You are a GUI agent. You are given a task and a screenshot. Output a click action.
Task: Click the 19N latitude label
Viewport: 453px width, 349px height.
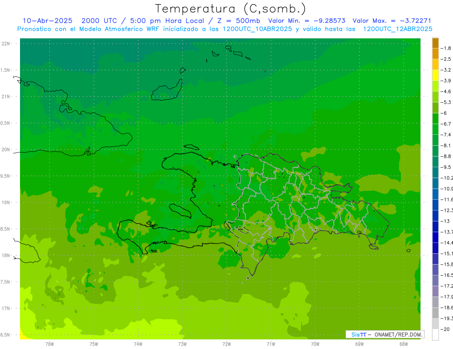coord(6,203)
